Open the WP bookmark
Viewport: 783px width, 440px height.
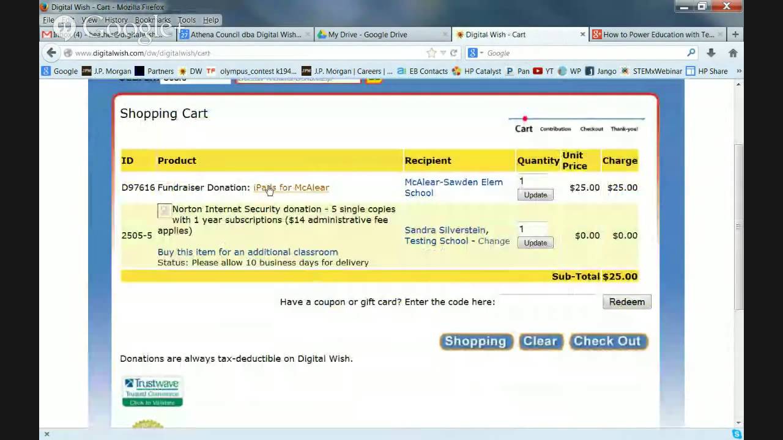[x=570, y=71]
